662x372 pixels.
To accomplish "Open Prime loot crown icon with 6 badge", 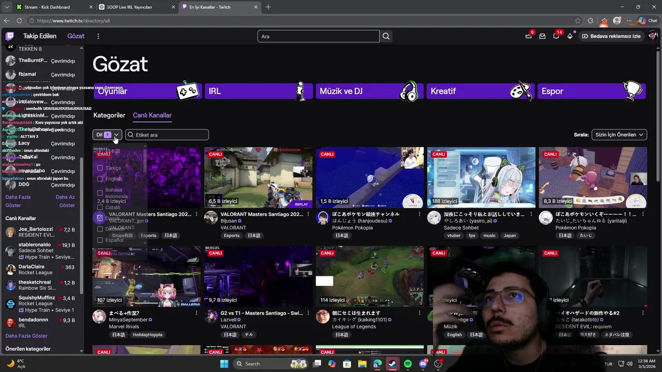I will [x=529, y=36].
